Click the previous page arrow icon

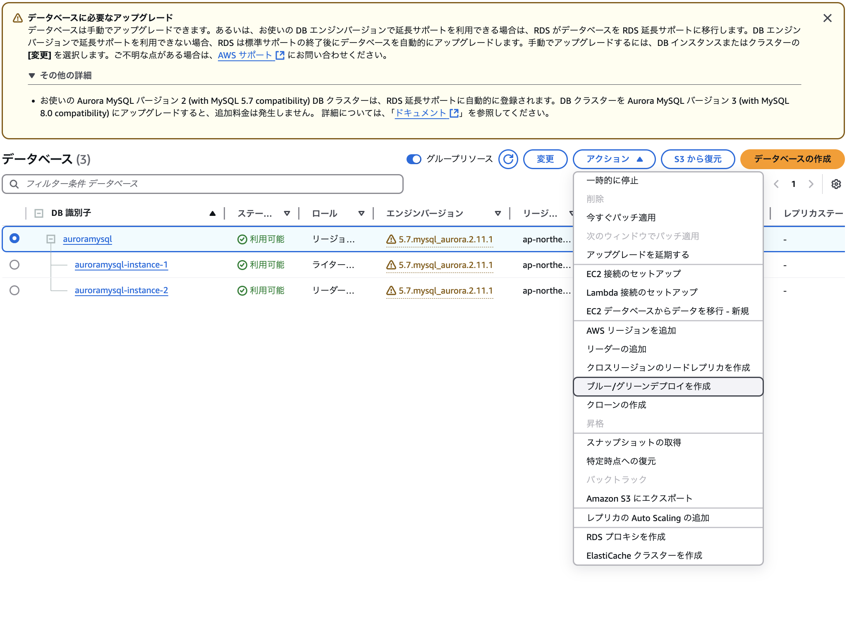[x=776, y=184]
